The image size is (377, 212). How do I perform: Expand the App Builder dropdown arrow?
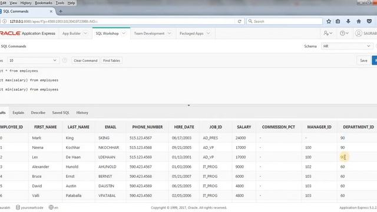pos(85,34)
